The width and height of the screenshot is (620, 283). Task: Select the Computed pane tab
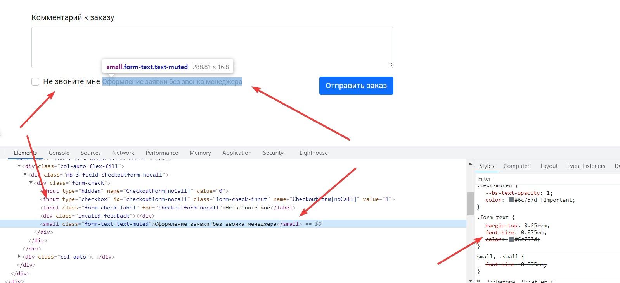(x=517, y=166)
